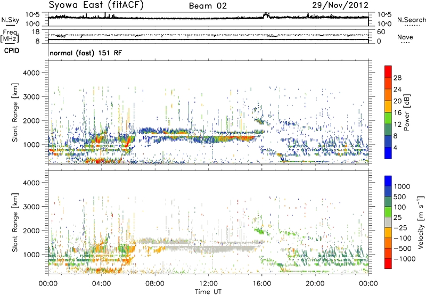Click the Nave axis value 60
The width and height of the screenshot is (426, 295).
tap(381, 32)
